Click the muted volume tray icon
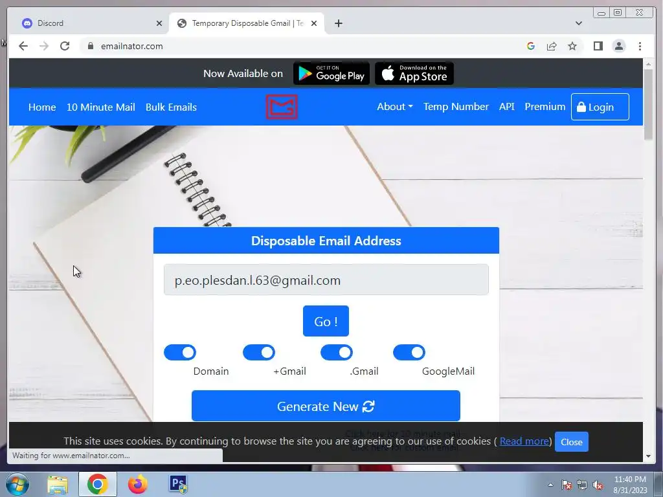This screenshot has height=497, width=663. [x=598, y=485]
